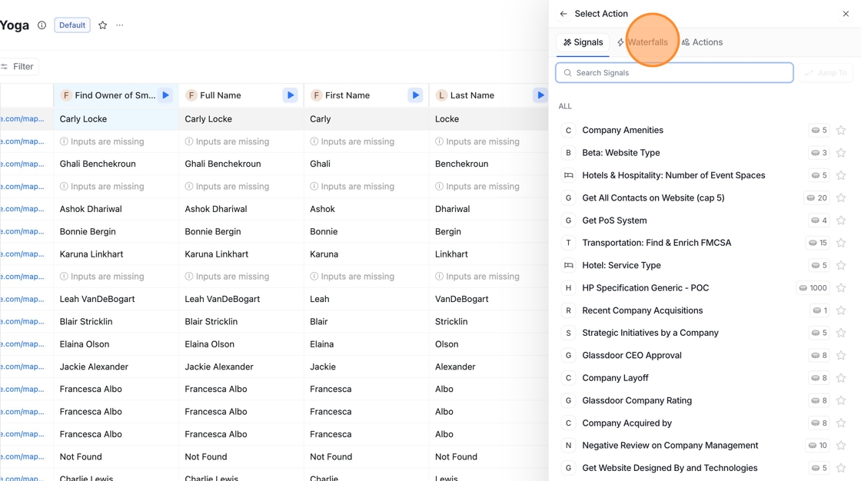
Task: Favorite Recent Company Acquisitions signal
Action: (841, 310)
